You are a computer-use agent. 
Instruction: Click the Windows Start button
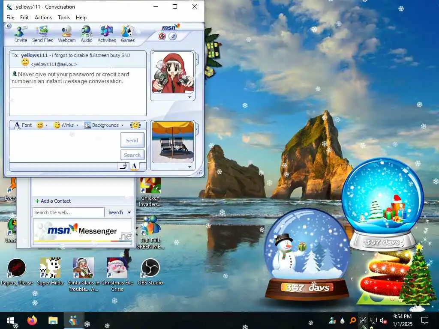point(10,320)
